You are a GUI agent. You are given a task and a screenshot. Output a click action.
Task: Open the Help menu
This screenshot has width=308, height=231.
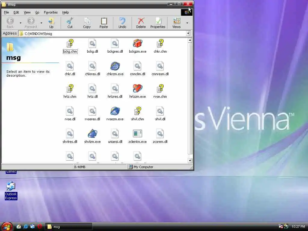point(65,12)
